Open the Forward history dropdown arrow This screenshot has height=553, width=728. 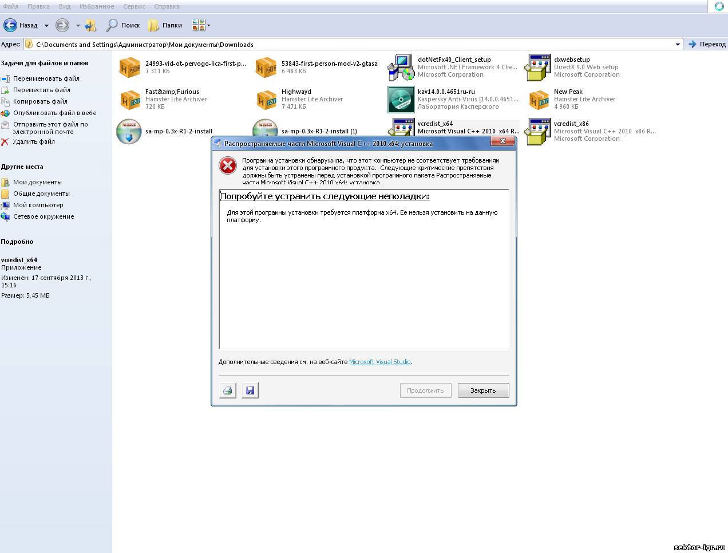(x=78, y=26)
